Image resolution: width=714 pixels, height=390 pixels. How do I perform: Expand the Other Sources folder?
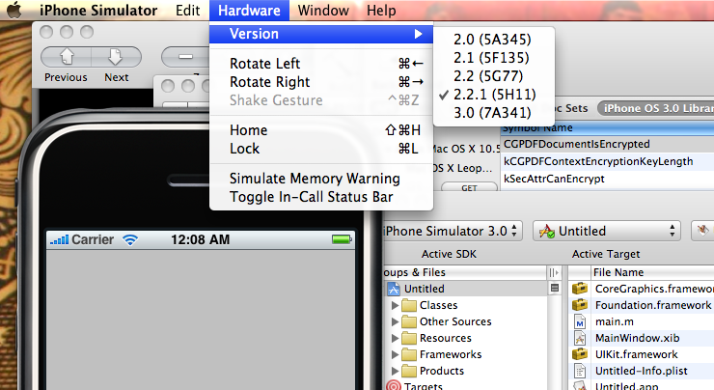pos(395,321)
